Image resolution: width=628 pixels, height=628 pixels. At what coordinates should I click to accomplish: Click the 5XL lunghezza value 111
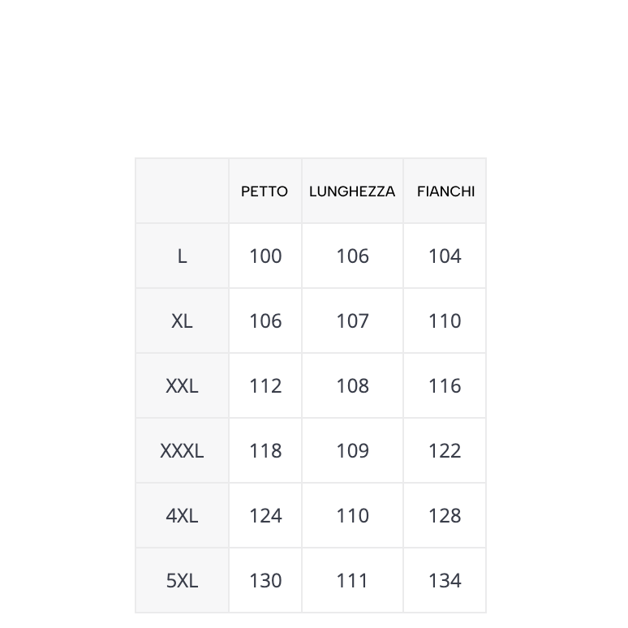[x=352, y=580]
